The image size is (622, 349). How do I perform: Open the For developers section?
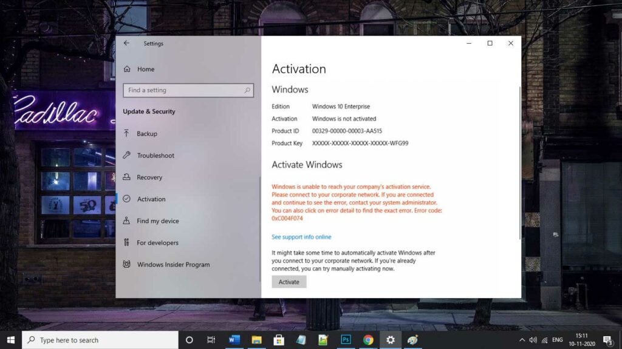pyautogui.click(x=157, y=242)
